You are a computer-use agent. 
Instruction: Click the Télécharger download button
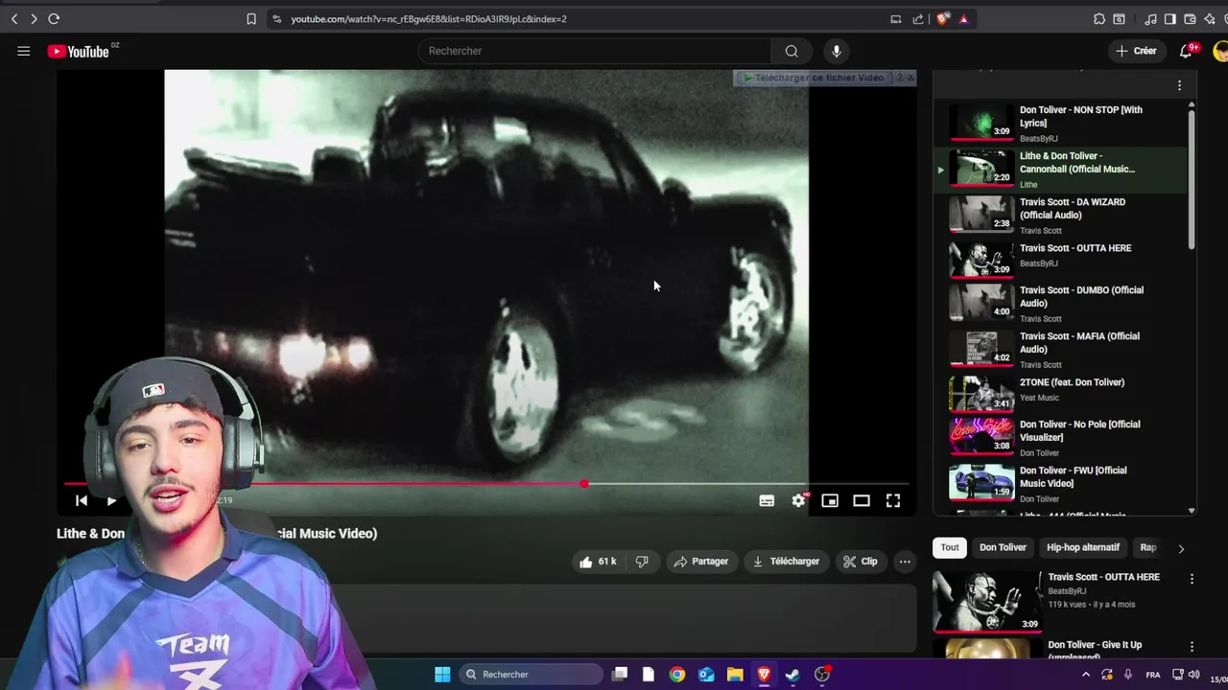click(x=786, y=562)
